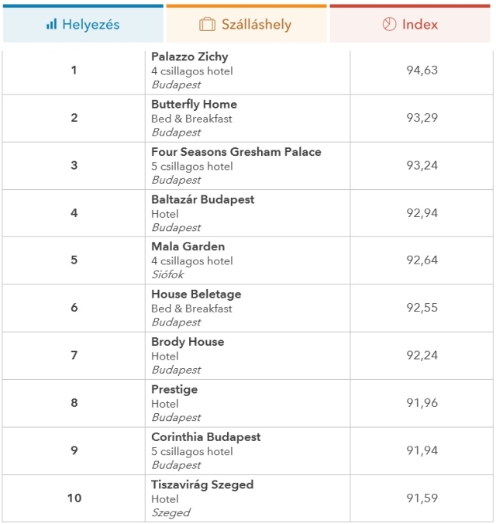Click the index value 91,59
This screenshot has width=496, height=524.
point(422,498)
